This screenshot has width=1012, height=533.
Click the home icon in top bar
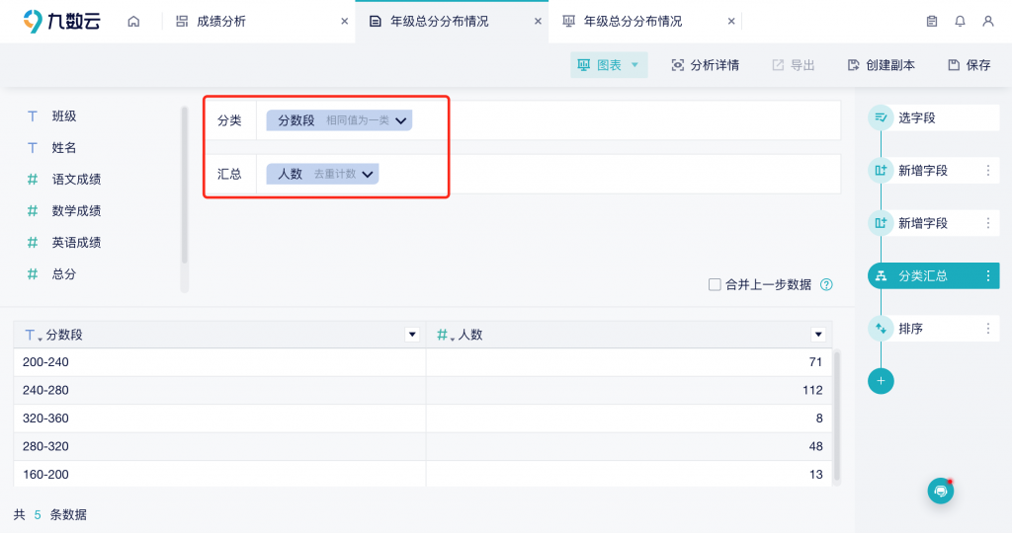pos(133,22)
